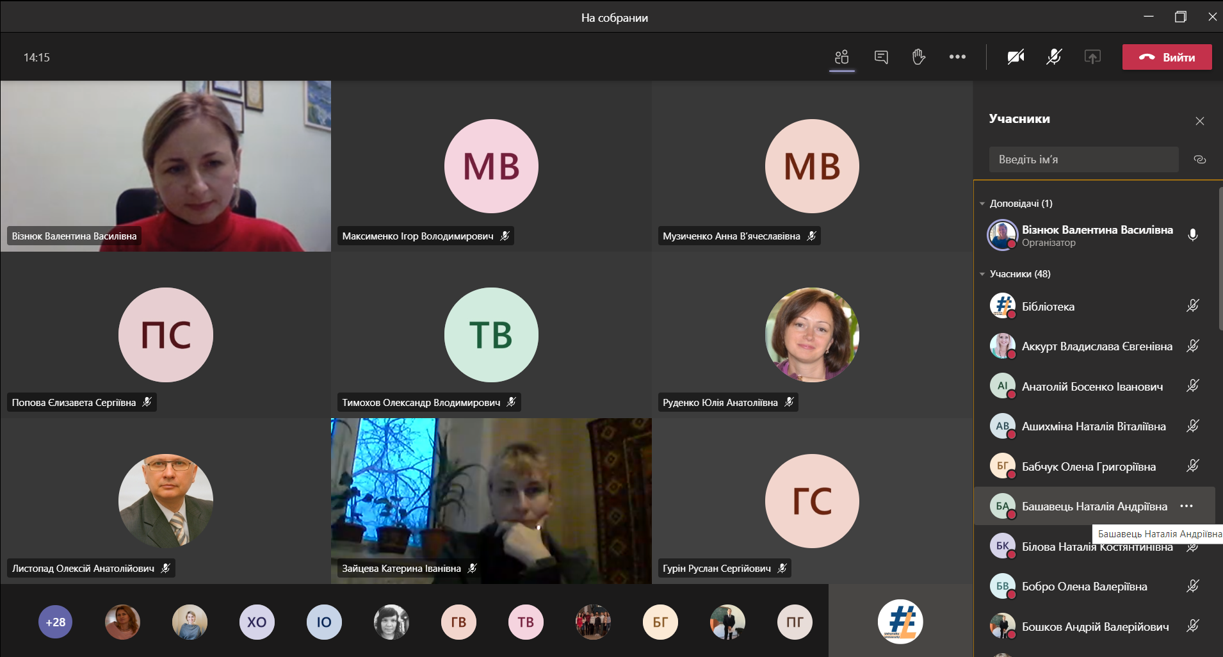
Task: Restore down the meeting window
Action: [x=1181, y=17]
